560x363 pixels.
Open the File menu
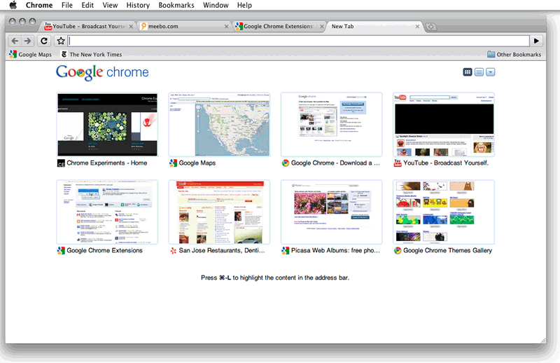point(66,5)
